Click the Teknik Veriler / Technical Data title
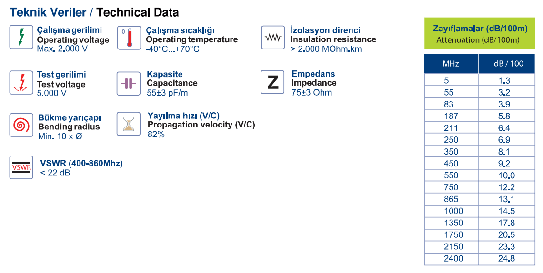The image size is (543, 273). pyautogui.click(x=94, y=12)
